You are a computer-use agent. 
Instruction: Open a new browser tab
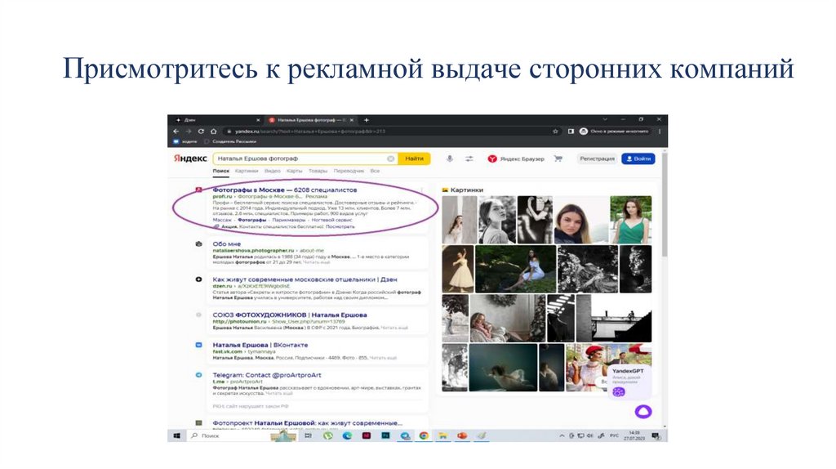[367, 120]
